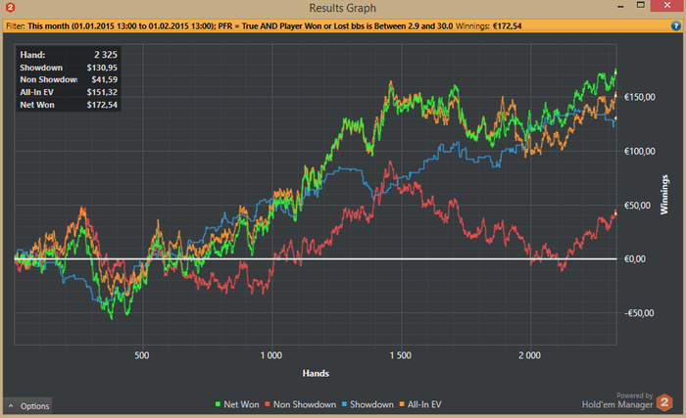Toggle the Net Won legend entry
The image size is (686, 418).
coord(237,404)
